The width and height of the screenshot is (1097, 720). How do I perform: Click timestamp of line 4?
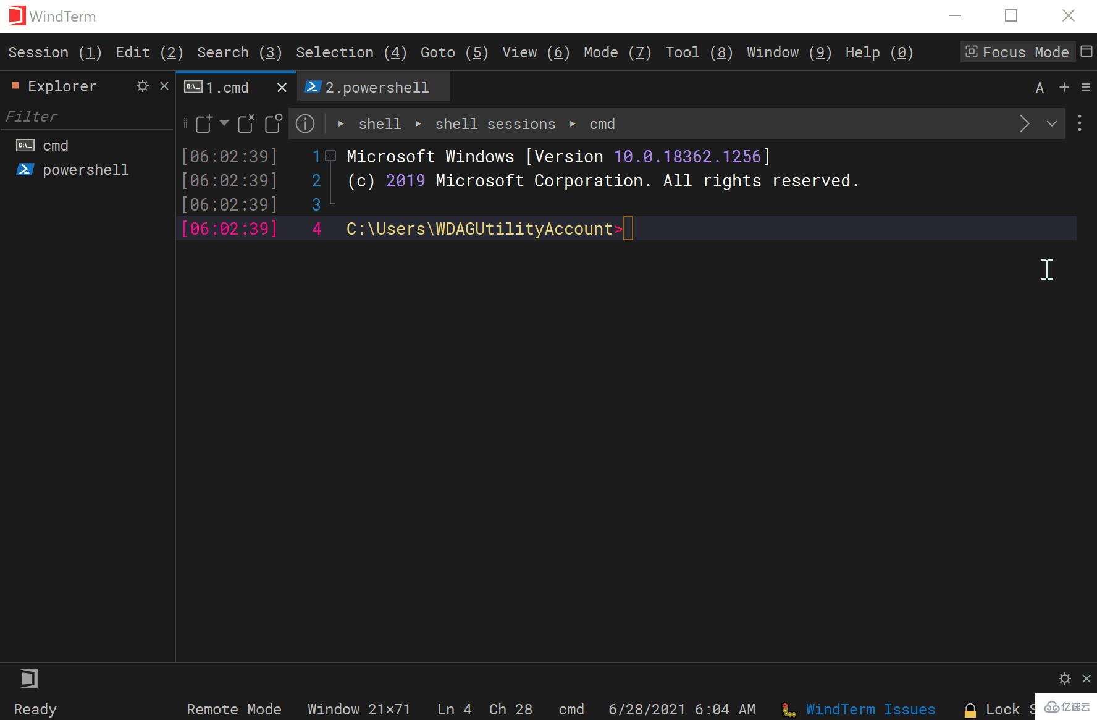(229, 229)
